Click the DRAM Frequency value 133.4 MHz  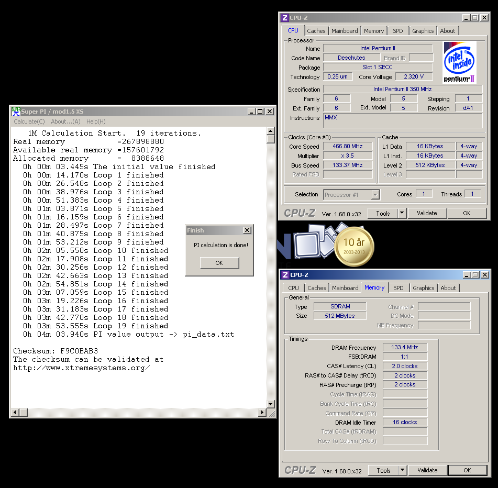pyautogui.click(x=405, y=347)
